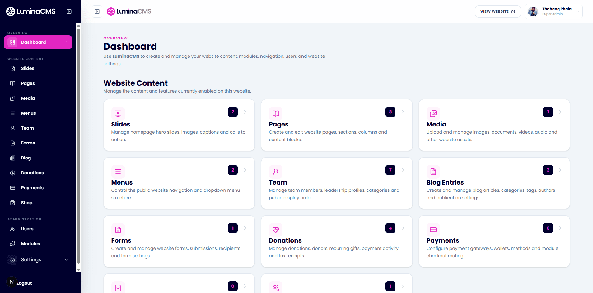
Task: Click the chevron on the Dashboard sidebar item
Action: [66, 42]
